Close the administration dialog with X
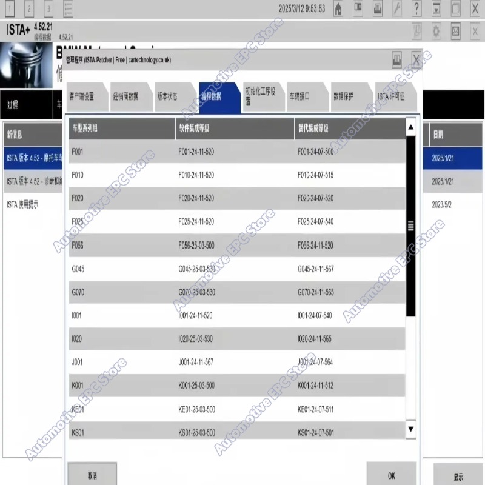 coord(416,59)
